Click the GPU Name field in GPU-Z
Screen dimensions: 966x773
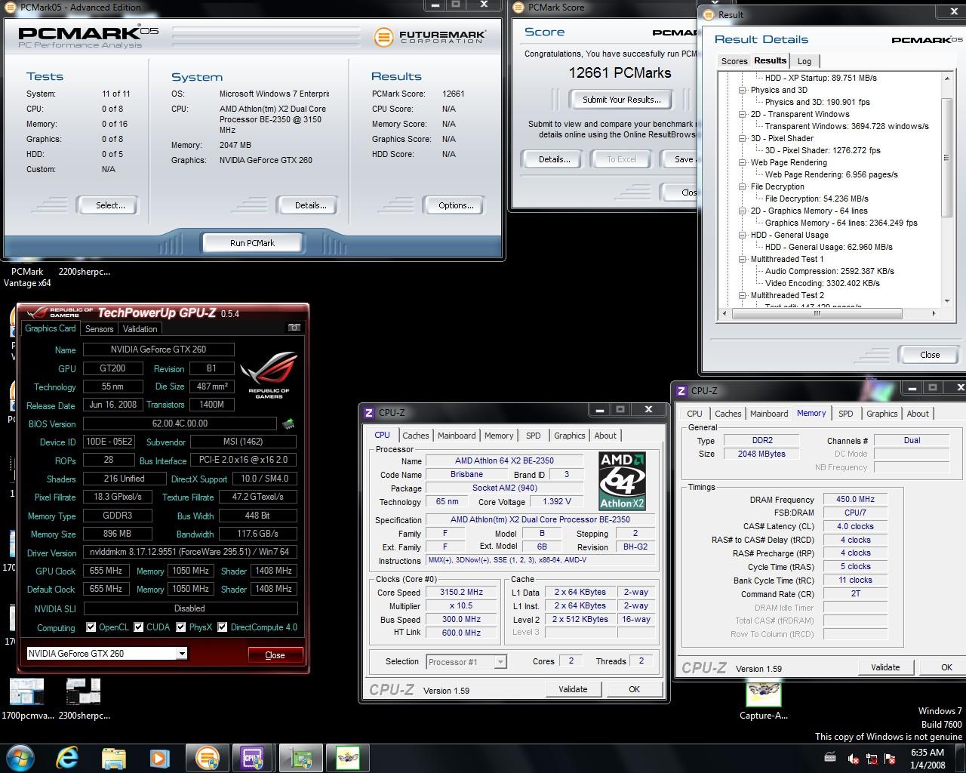(158, 350)
